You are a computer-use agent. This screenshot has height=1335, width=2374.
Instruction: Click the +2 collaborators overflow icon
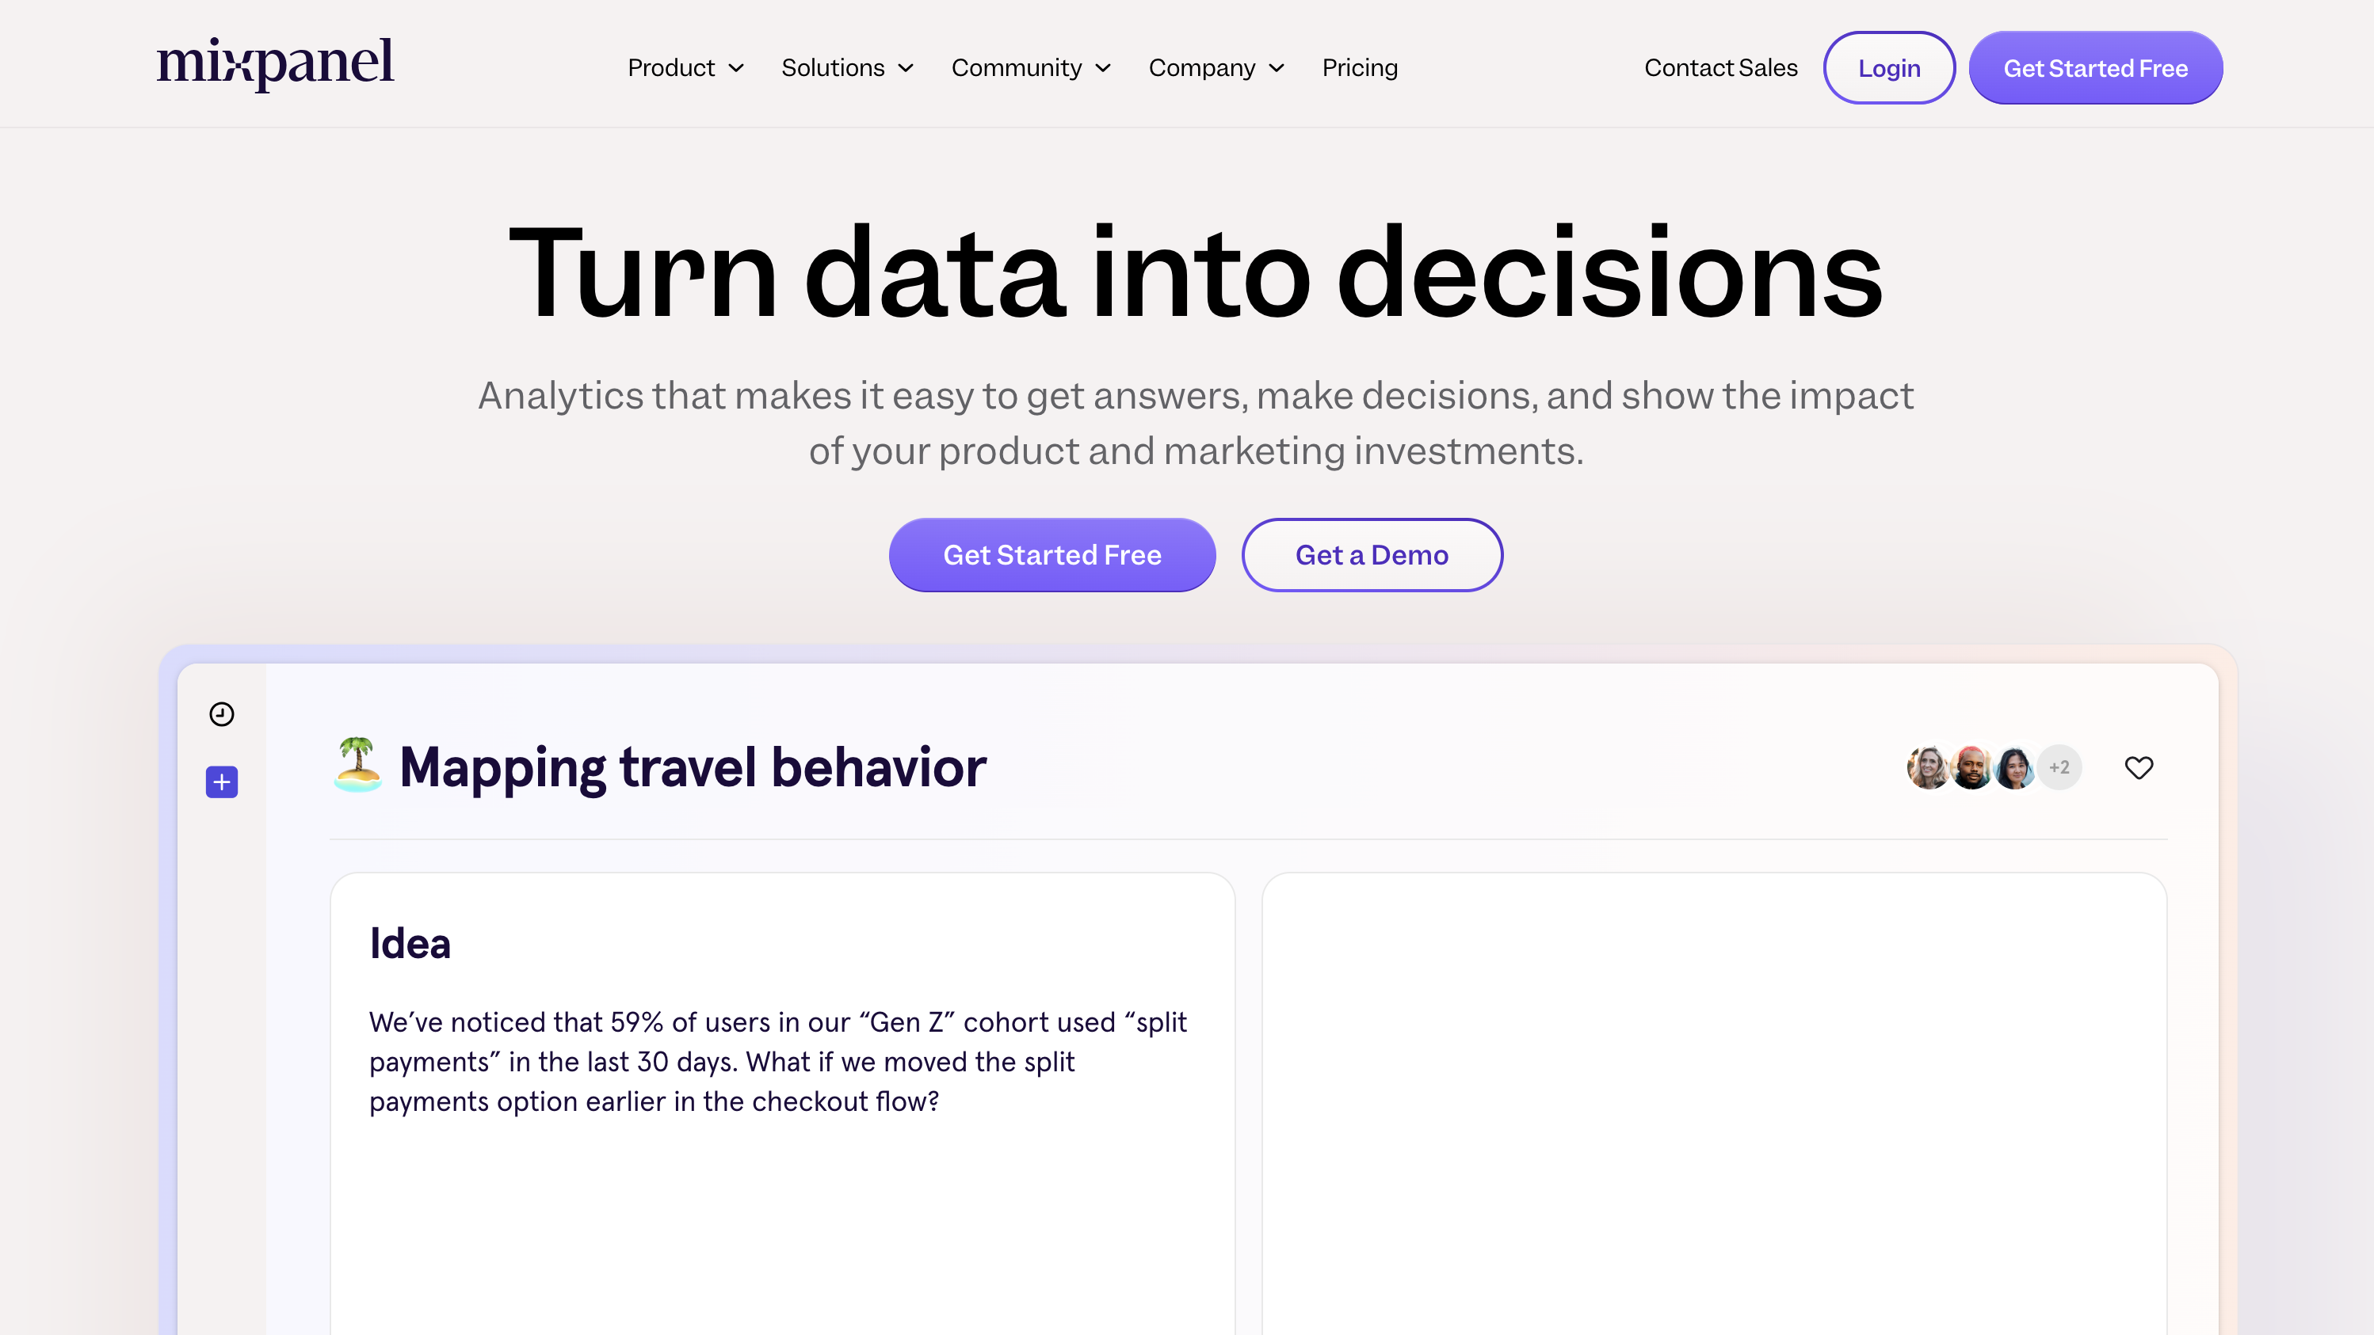(x=2059, y=768)
